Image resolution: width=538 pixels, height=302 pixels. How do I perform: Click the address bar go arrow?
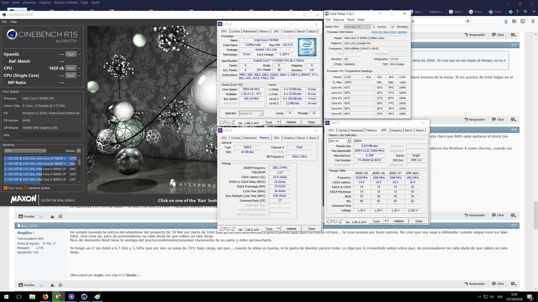click(x=467, y=21)
